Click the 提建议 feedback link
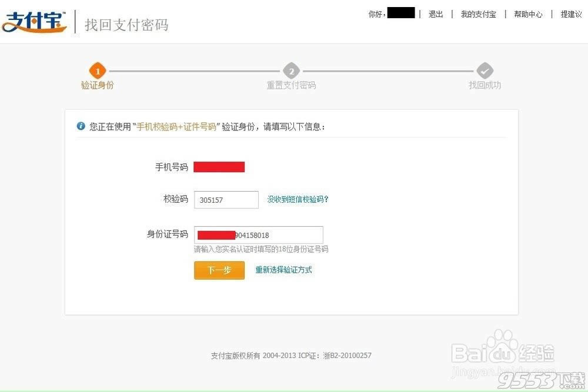This screenshot has width=588, height=392. pos(571,14)
